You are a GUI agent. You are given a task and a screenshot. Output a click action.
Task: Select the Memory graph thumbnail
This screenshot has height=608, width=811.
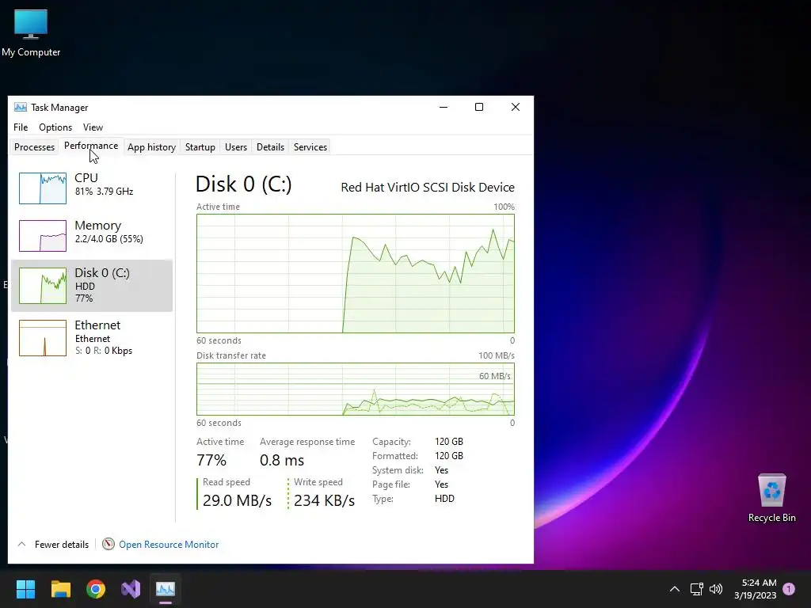point(43,236)
